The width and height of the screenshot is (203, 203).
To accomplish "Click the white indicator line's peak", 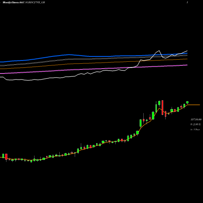I will pyautogui.click(x=159, y=51).
